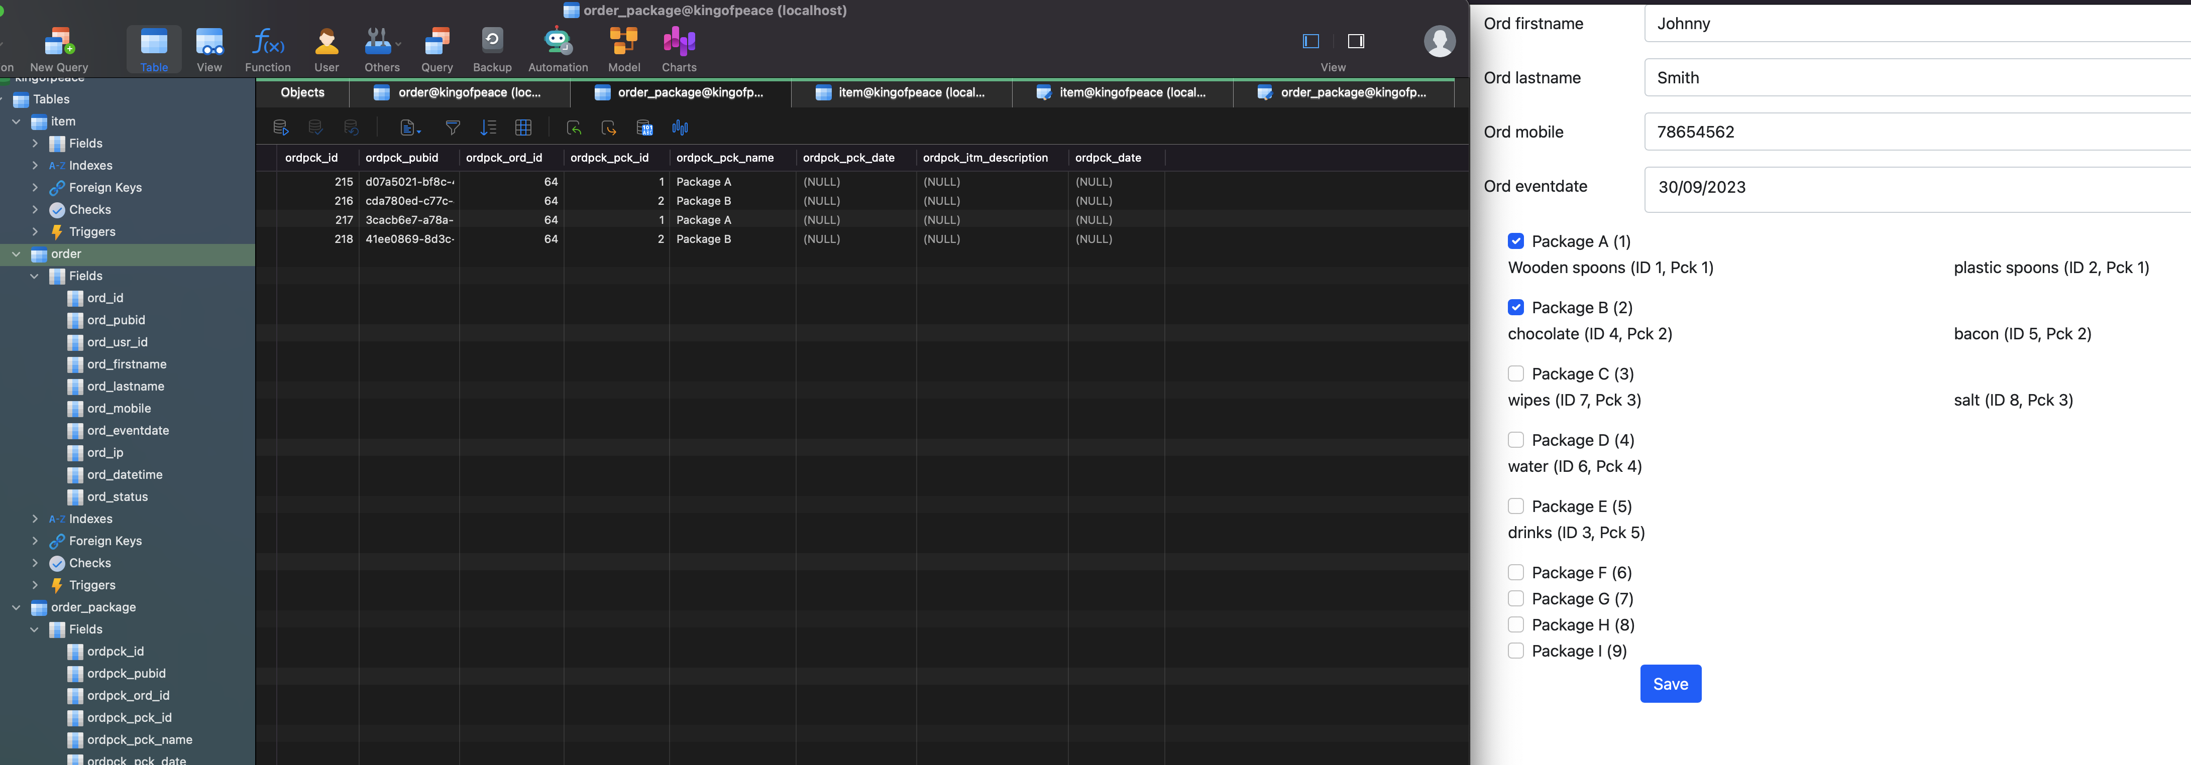The image size is (2191, 765).
Task: Check the Package I (9) checkbox
Action: (1516, 651)
